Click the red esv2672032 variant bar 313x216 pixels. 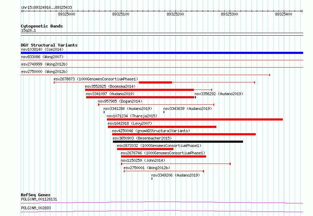[145, 149]
